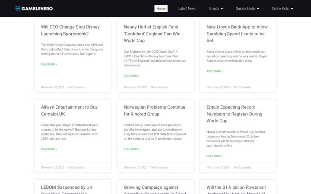Image resolution: width=311 pixels, height=194 pixels.
Task: Open 'Nearly Half of English Fans' article title
Action: click(x=152, y=34)
